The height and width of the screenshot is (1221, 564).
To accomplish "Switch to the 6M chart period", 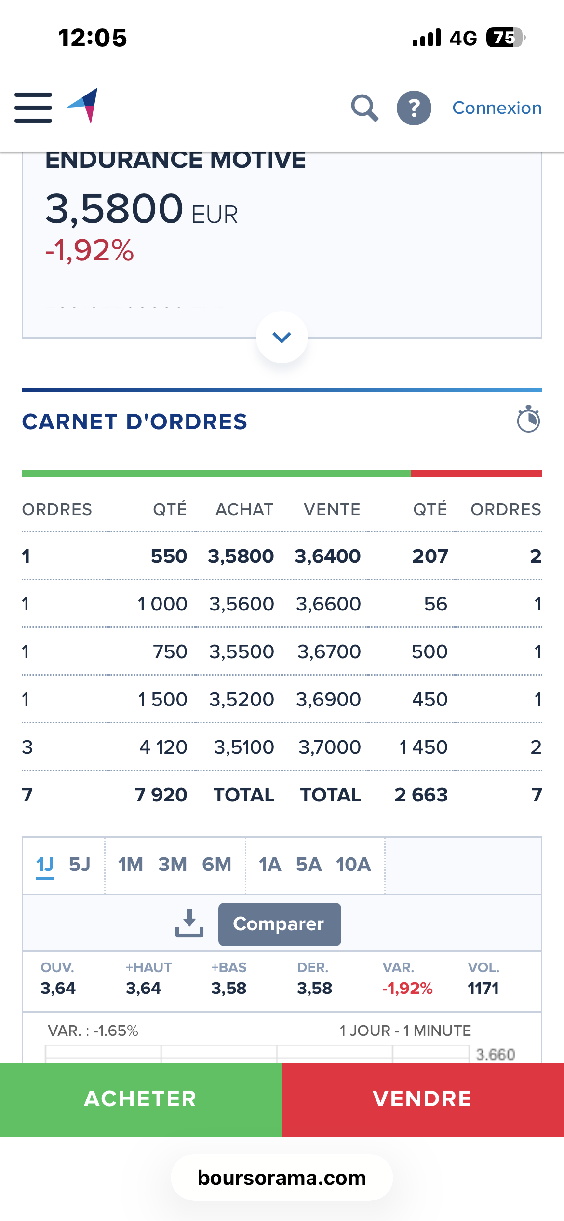I will tap(216, 865).
